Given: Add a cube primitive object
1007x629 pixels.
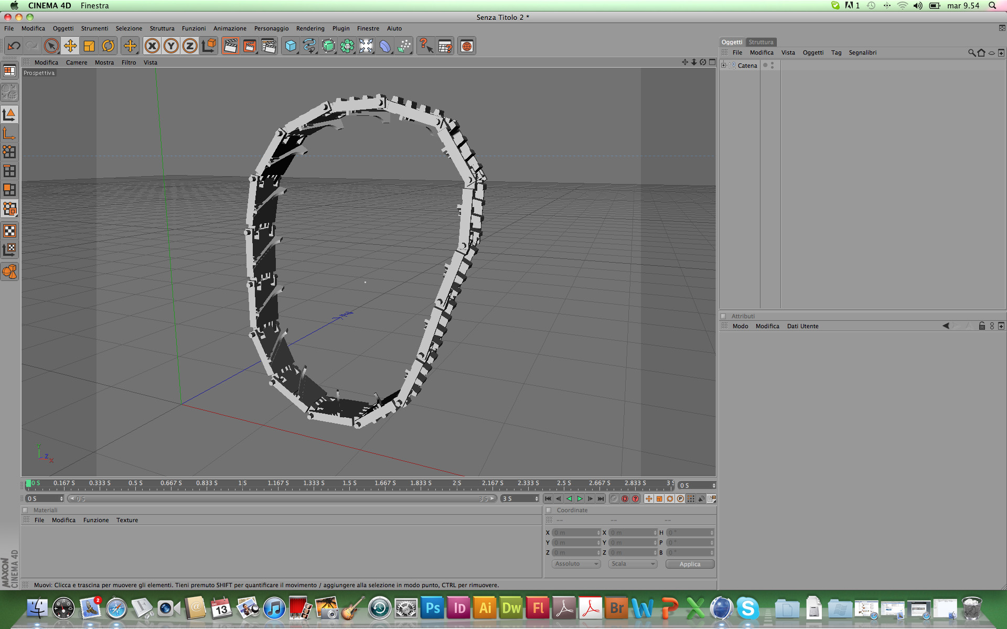Looking at the screenshot, I should [x=291, y=46].
